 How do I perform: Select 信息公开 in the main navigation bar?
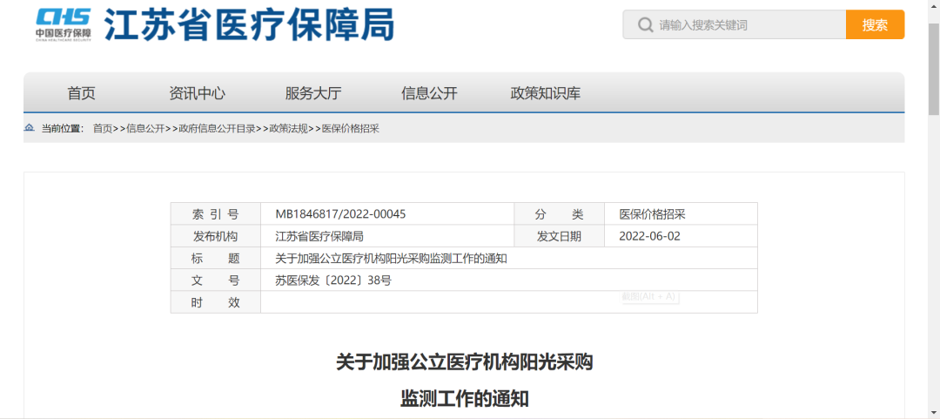[429, 93]
